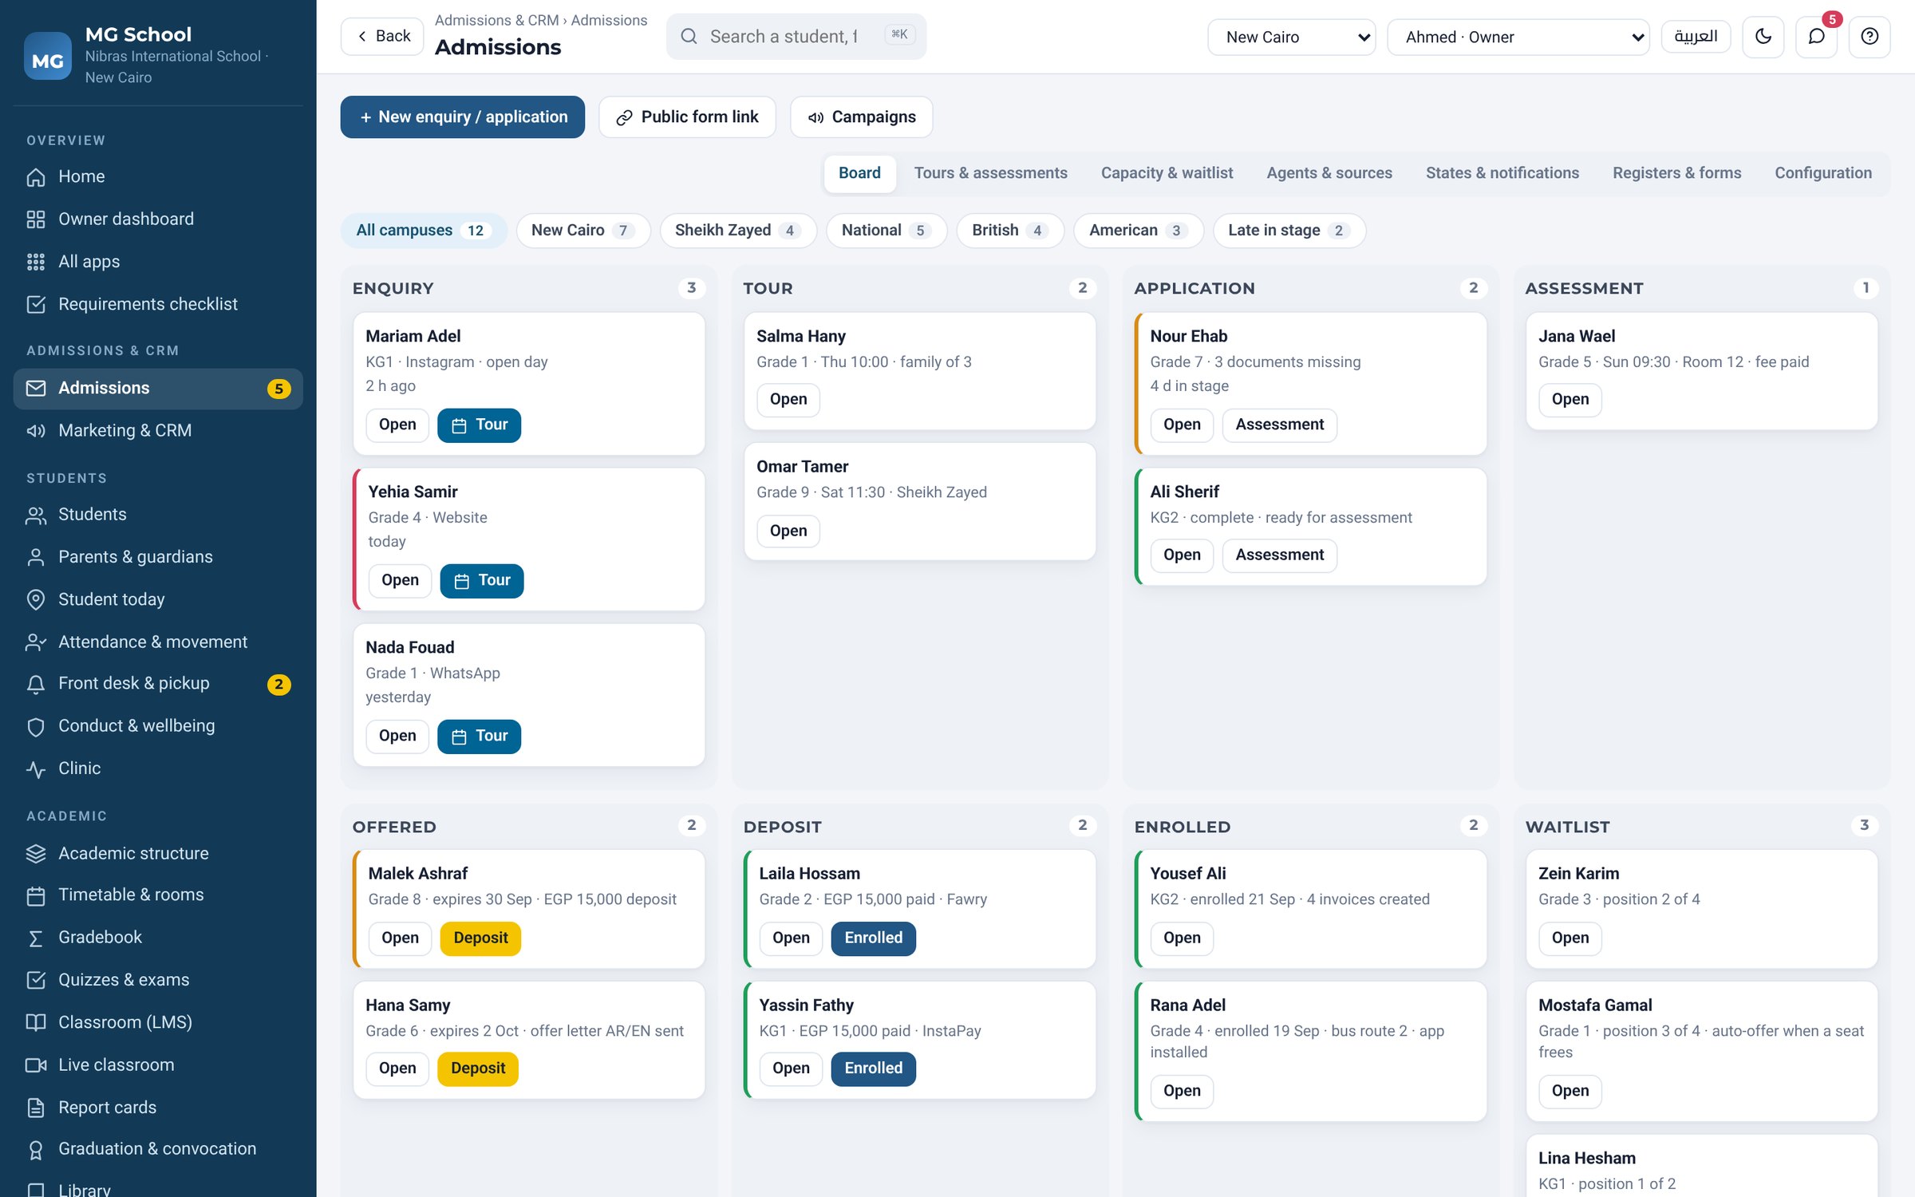
Task: Select the Agents & sources tab
Action: pyautogui.click(x=1329, y=173)
